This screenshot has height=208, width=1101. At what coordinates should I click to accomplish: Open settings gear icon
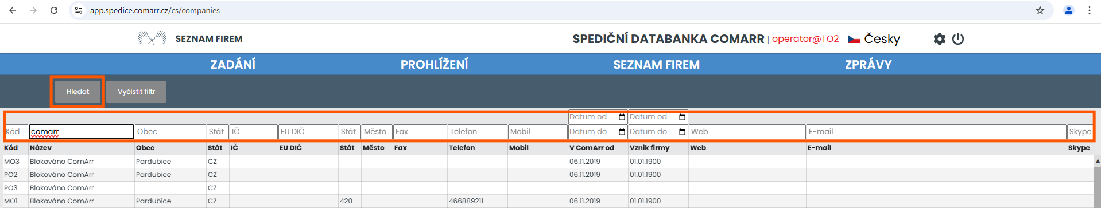coord(939,39)
